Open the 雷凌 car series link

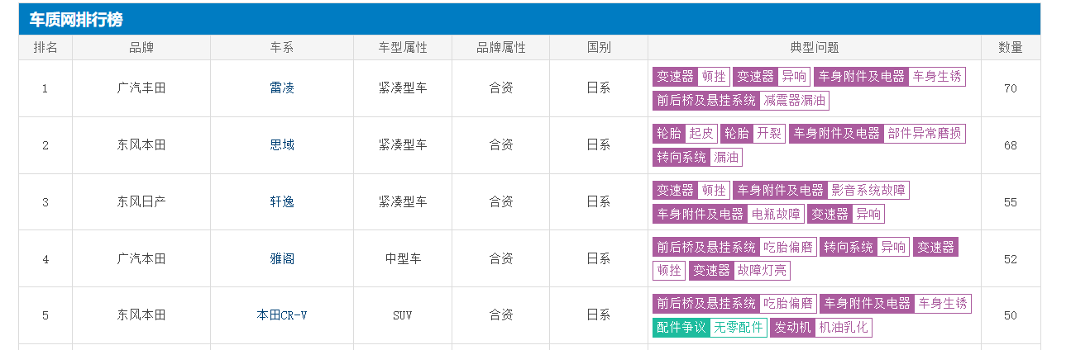tap(282, 88)
